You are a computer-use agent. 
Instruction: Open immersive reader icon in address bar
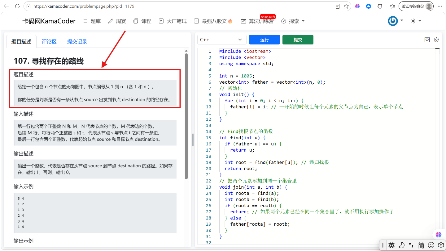point(338,6)
